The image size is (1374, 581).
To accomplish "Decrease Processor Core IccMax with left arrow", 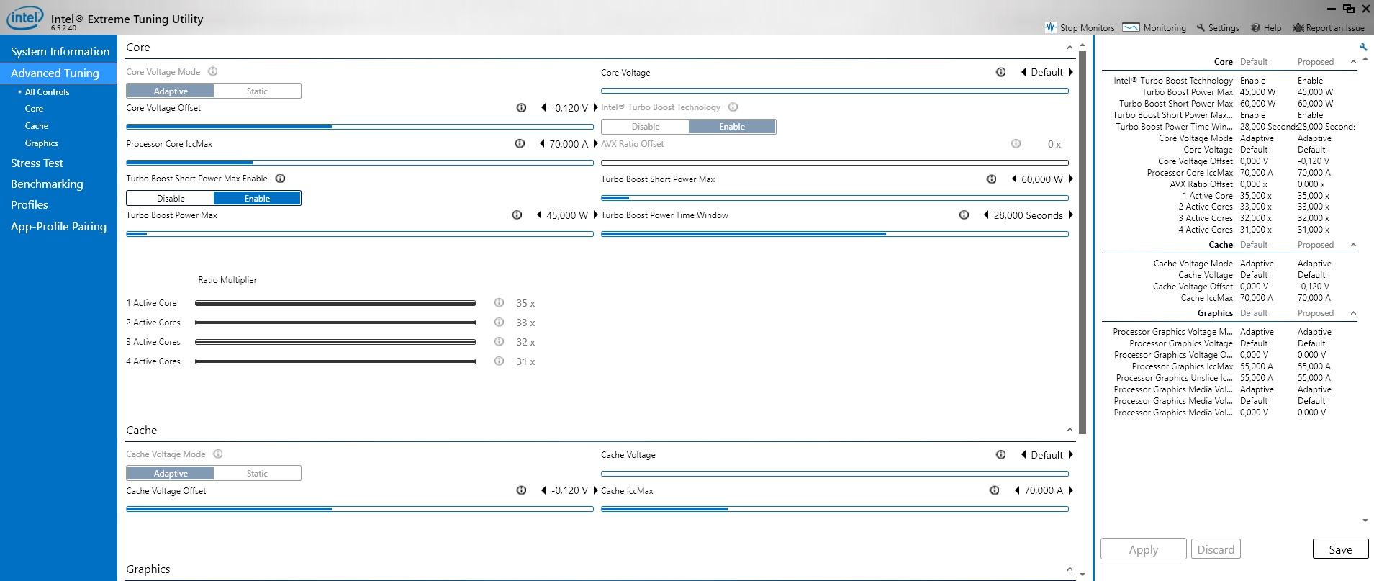I will 542,144.
